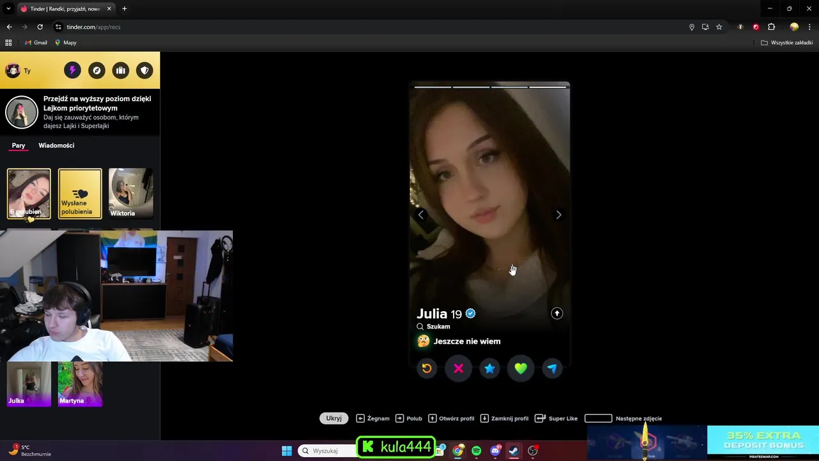Open the Explore compass icon
Viewport: 819px width, 461px height.
97,70
